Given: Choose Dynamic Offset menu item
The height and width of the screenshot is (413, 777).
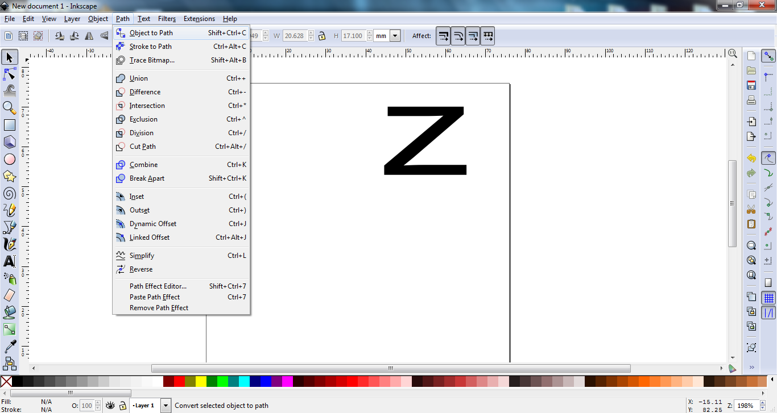Looking at the screenshot, I should (x=181, y=224).
